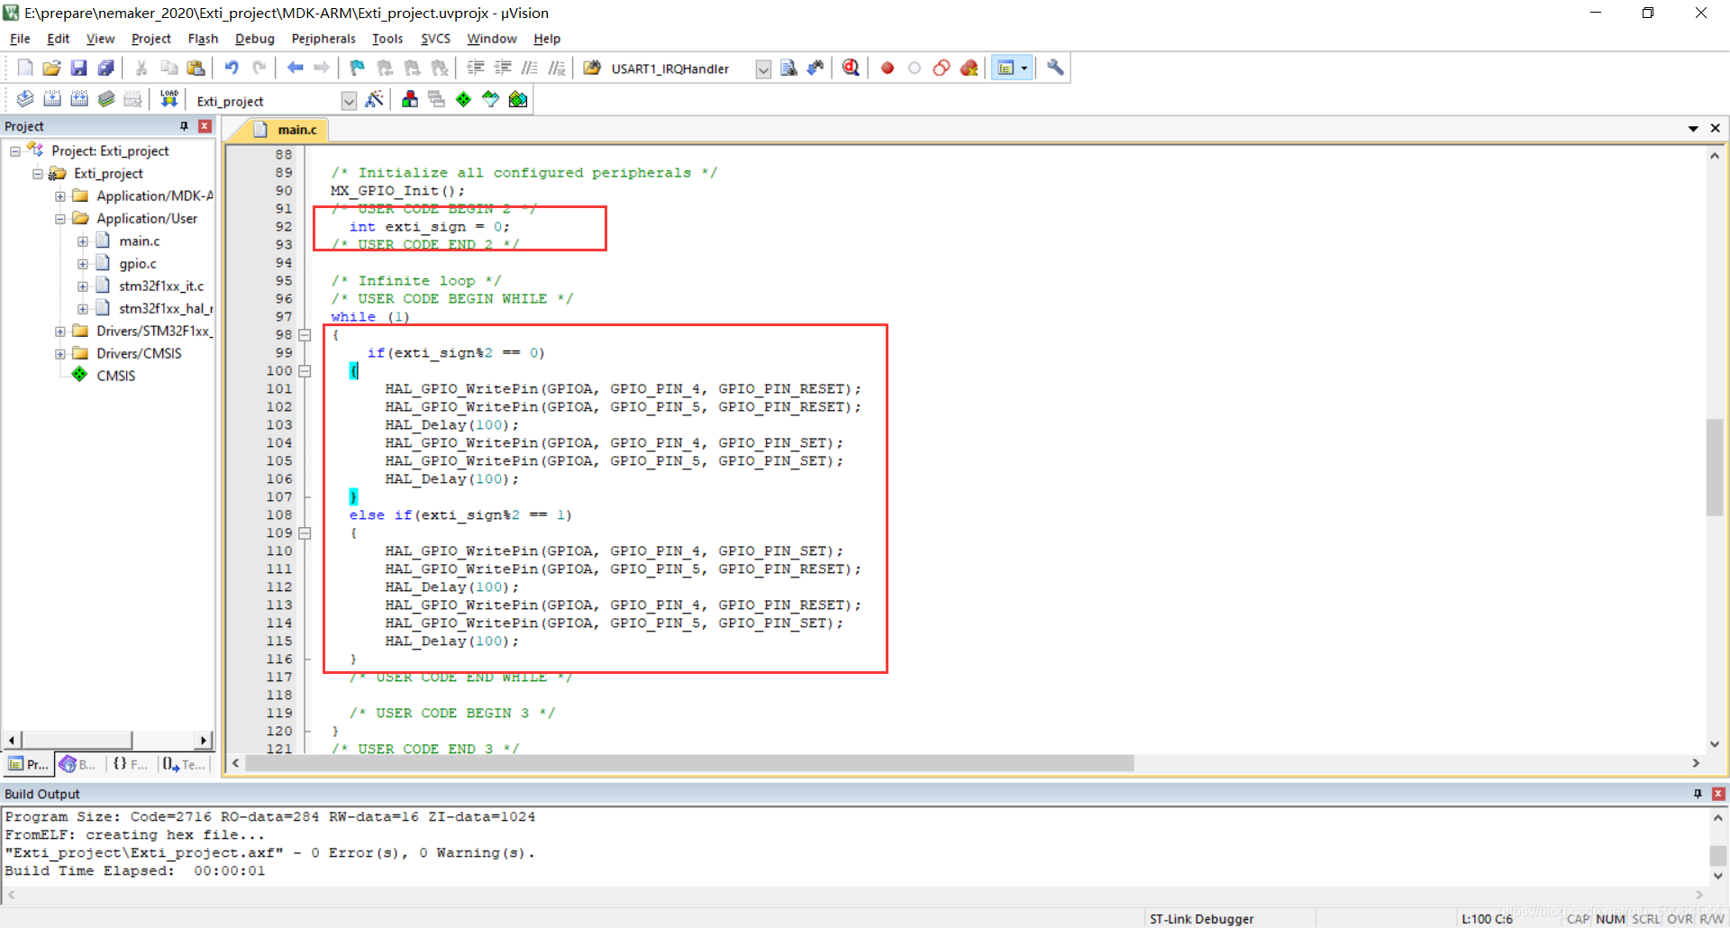Click the Indent selected text icon

(x=476, y=68)
